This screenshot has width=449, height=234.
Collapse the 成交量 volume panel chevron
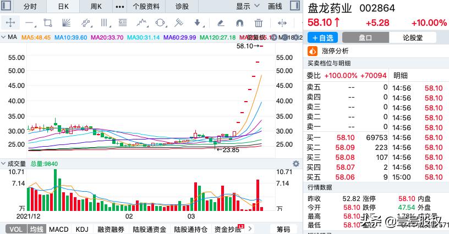tap(3, 164)
